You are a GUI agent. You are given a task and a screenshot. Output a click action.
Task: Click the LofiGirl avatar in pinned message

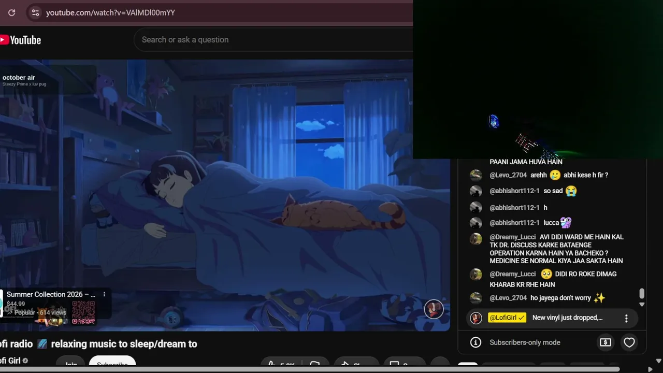475,318
